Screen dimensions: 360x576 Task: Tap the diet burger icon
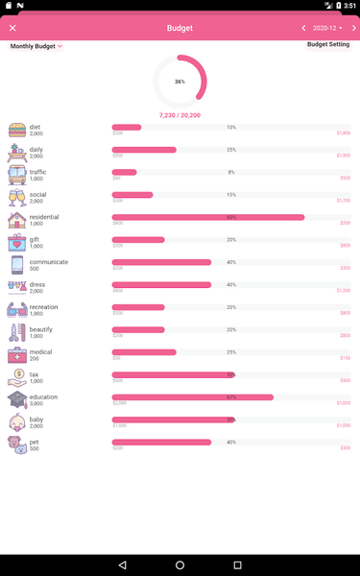17,130
